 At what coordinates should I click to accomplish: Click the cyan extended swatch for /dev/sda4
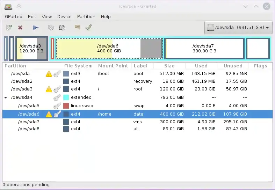coord(66,97)
